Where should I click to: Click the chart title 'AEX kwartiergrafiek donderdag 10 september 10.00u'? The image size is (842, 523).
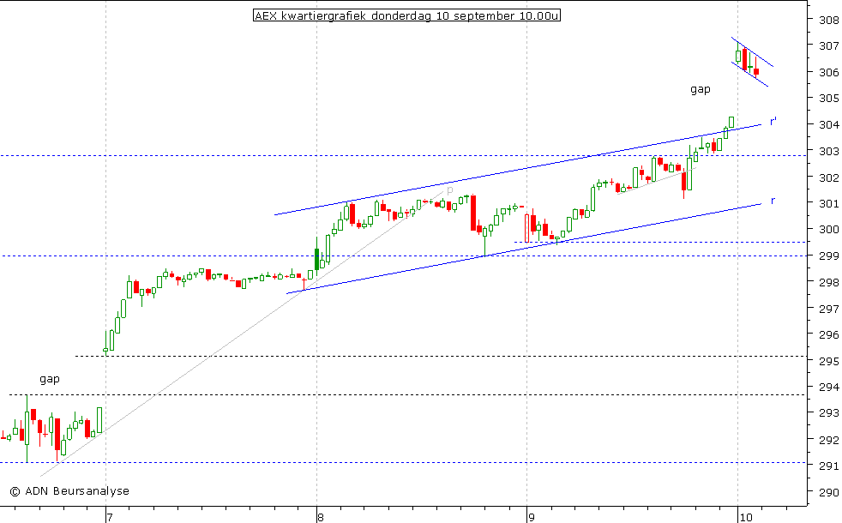click(x=406, y=15)
